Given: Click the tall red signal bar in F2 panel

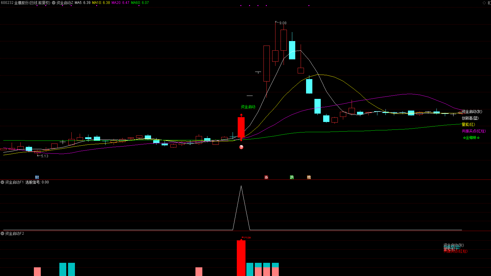Looking at the screenshot, I should tap(241, 258).
